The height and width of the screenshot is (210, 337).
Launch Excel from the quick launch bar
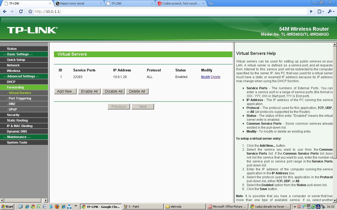pos(39,207)
